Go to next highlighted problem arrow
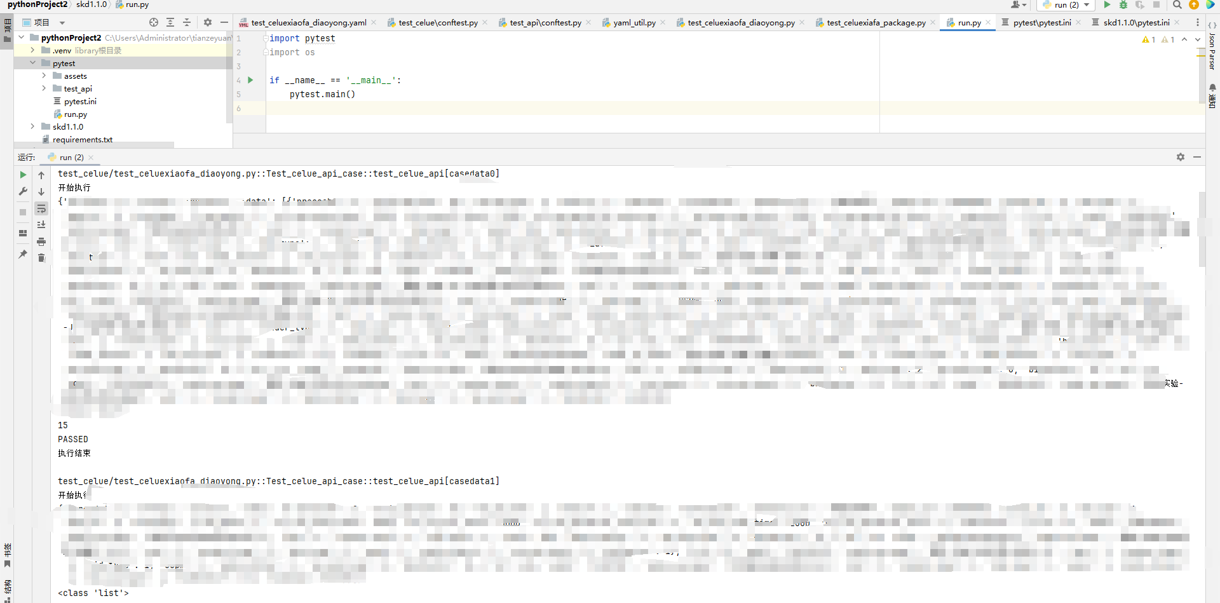This screenshot has height=603, width=1220. tap(1198, 39)
